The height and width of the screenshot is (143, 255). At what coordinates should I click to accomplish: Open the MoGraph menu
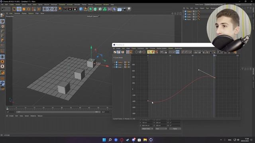tap(54, 4)
